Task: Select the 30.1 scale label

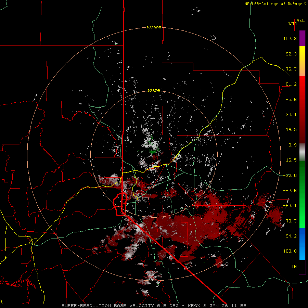Action: pos(291,115)
